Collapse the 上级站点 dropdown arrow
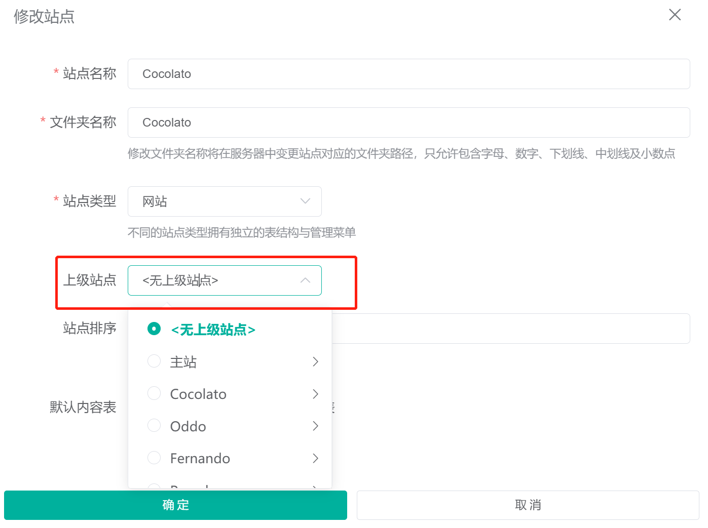This screenshot has width=708, height=528. [x=305, y=280]
